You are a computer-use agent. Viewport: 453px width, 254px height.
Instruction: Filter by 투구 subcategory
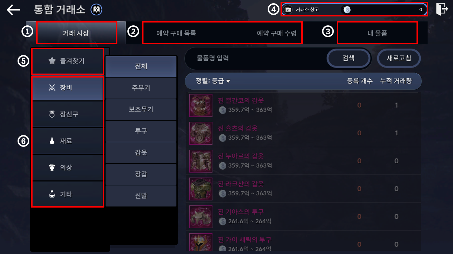(x=141, y=131)
